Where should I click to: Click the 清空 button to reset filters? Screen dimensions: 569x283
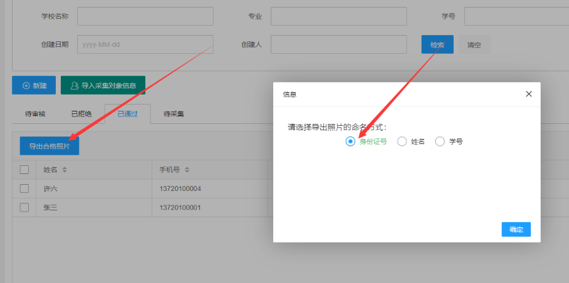[x=474, y=44]
